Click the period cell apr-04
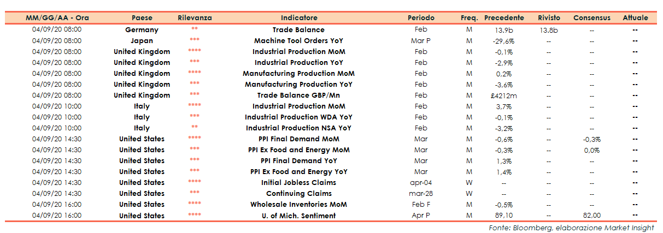The width and height of the screenshot is (663, 233). [421, 183]
